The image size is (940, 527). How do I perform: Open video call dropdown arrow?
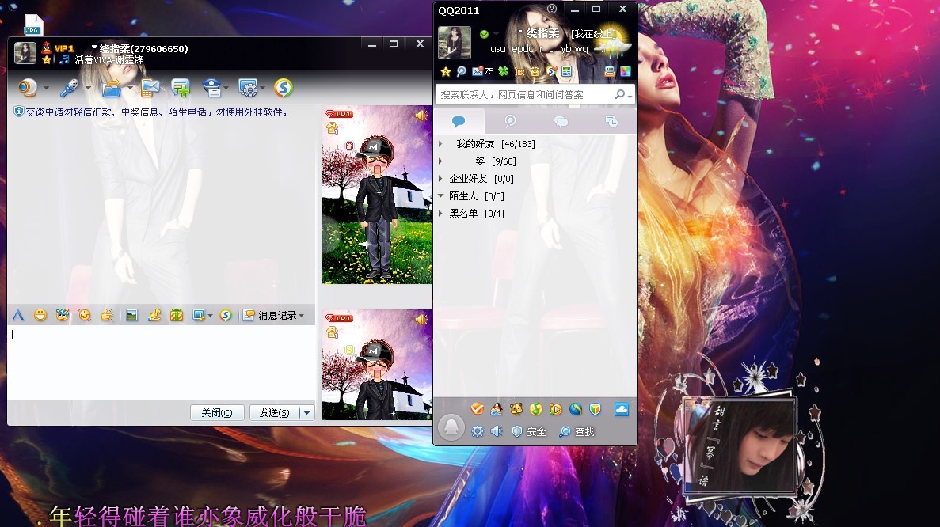click(46, 88)
